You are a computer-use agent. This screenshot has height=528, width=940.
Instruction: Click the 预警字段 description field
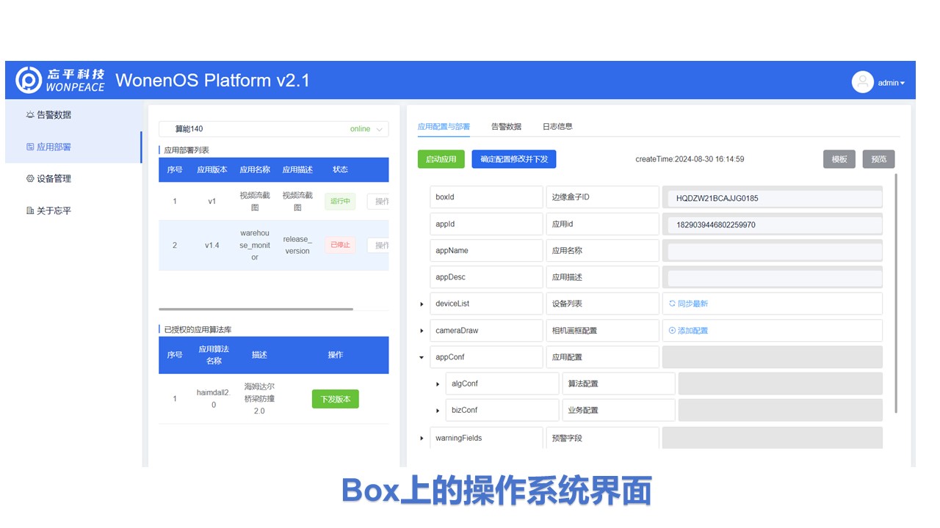(602, 438)
